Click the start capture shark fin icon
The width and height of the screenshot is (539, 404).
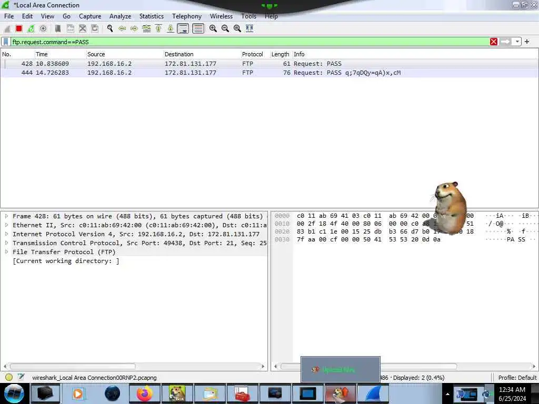[7, 28]
